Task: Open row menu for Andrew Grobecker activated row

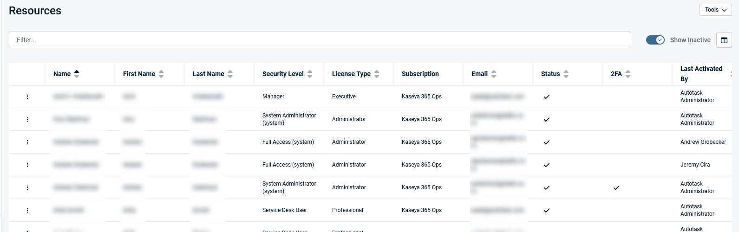Action: click(x=27, y=142)
